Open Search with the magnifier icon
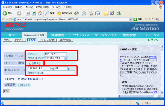 47,13
